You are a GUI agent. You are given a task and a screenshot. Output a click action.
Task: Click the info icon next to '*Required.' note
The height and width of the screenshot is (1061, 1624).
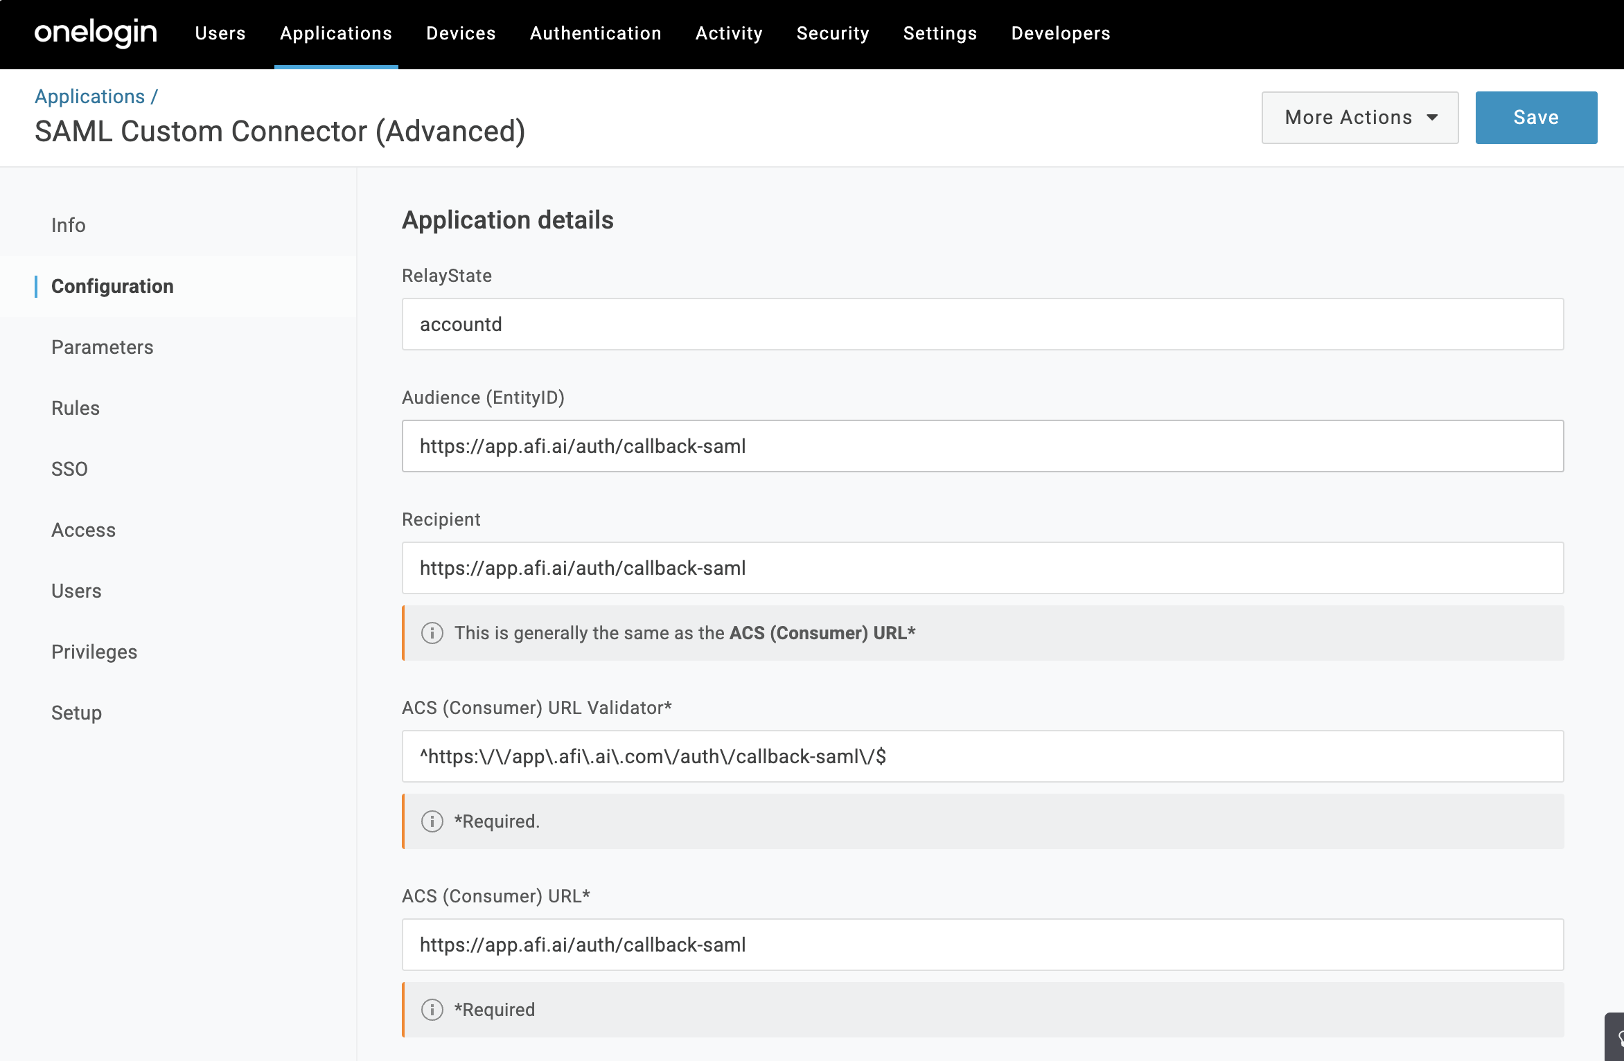[x=432, y=821]
